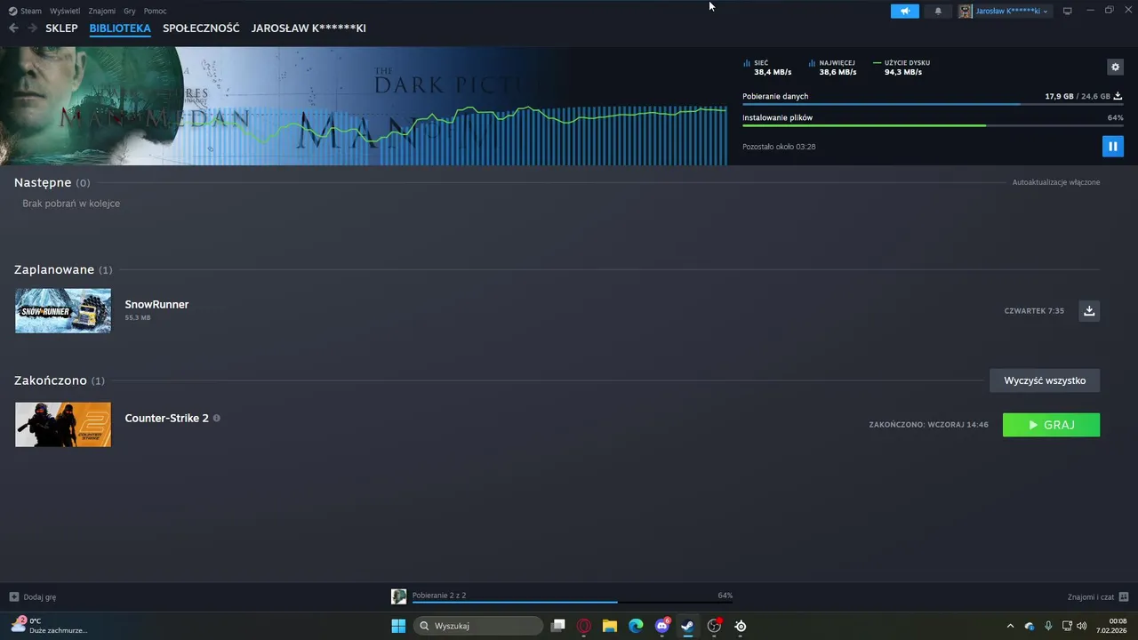The height and width of the screenshot is (640, 1138).
Task: Open download settings via the gear icon
Action: pos(1115,67)
